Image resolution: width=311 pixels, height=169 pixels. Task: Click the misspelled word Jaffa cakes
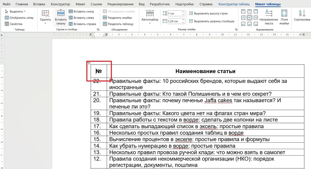pos(218,100)
